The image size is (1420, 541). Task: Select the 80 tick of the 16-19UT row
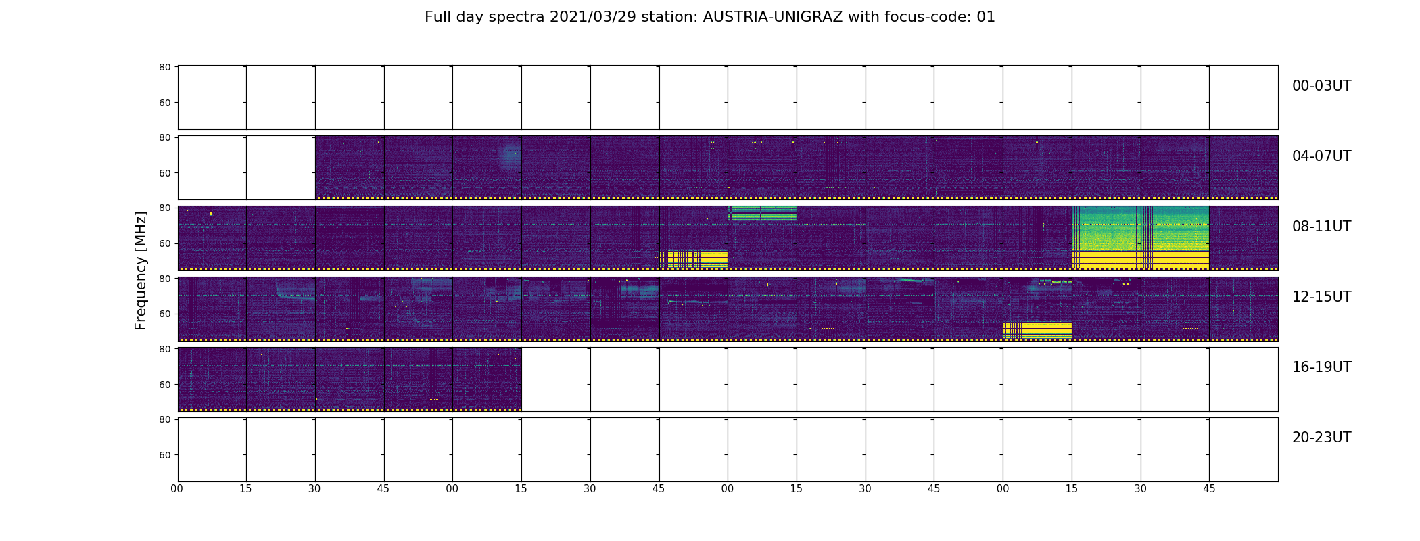tap(164, 349)
